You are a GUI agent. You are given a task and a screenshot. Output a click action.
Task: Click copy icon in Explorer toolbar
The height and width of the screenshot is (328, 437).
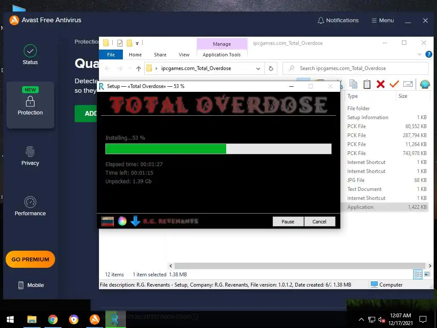pyautogui.click(x=353, y=84)
